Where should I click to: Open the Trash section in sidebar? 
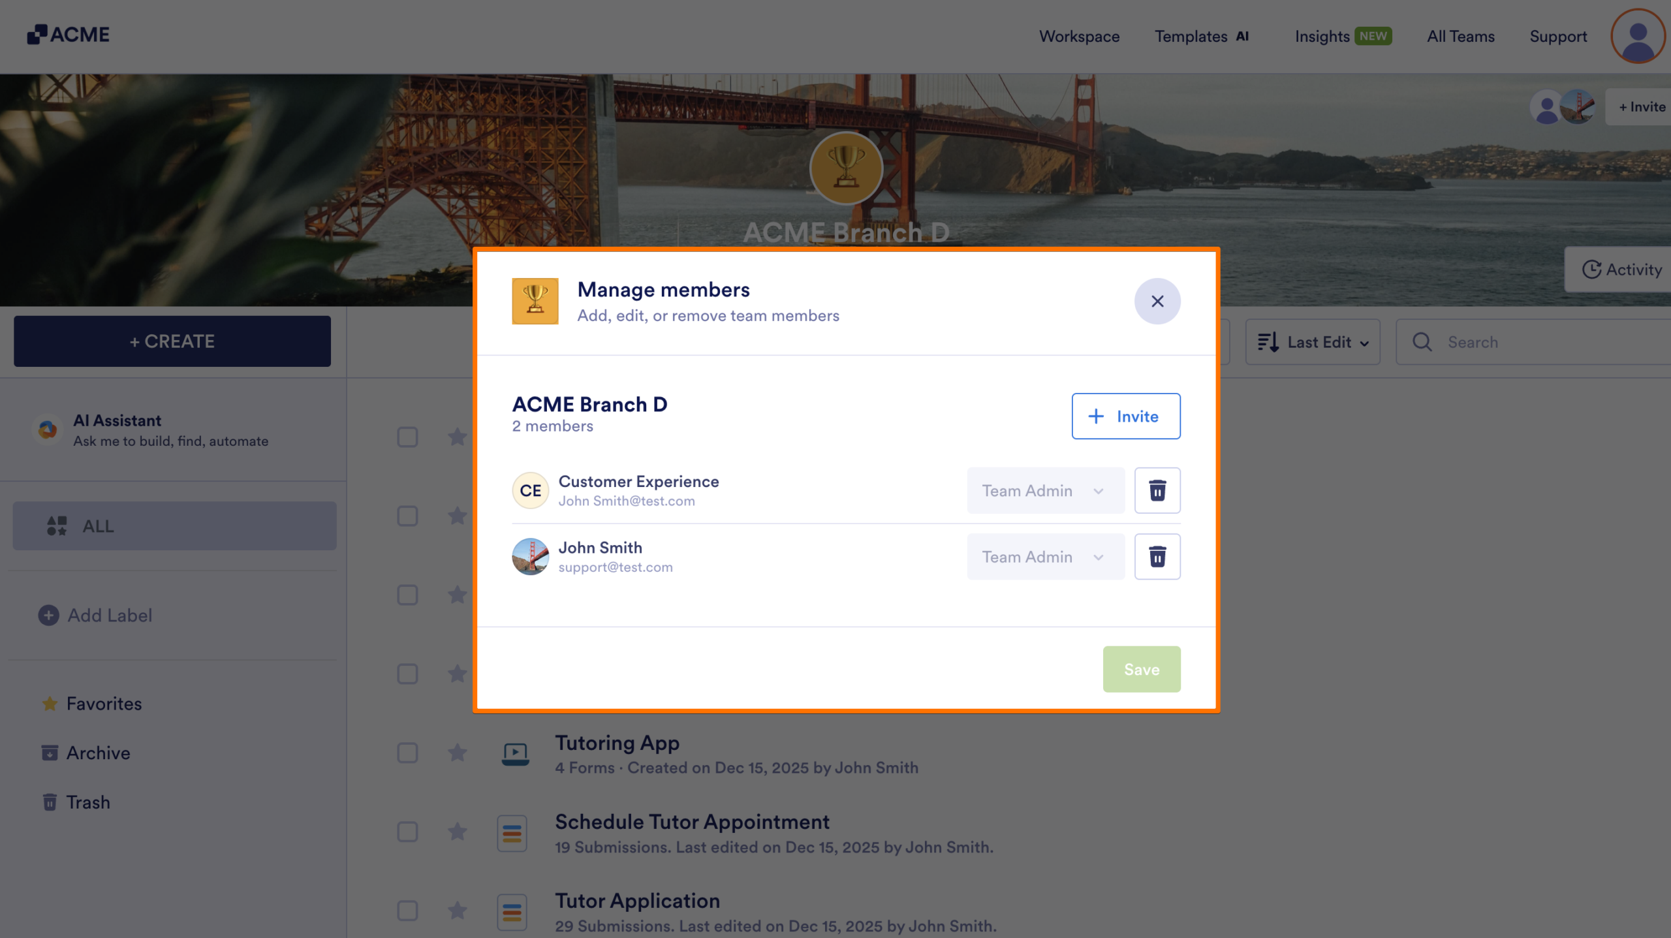tap(88, 802)
